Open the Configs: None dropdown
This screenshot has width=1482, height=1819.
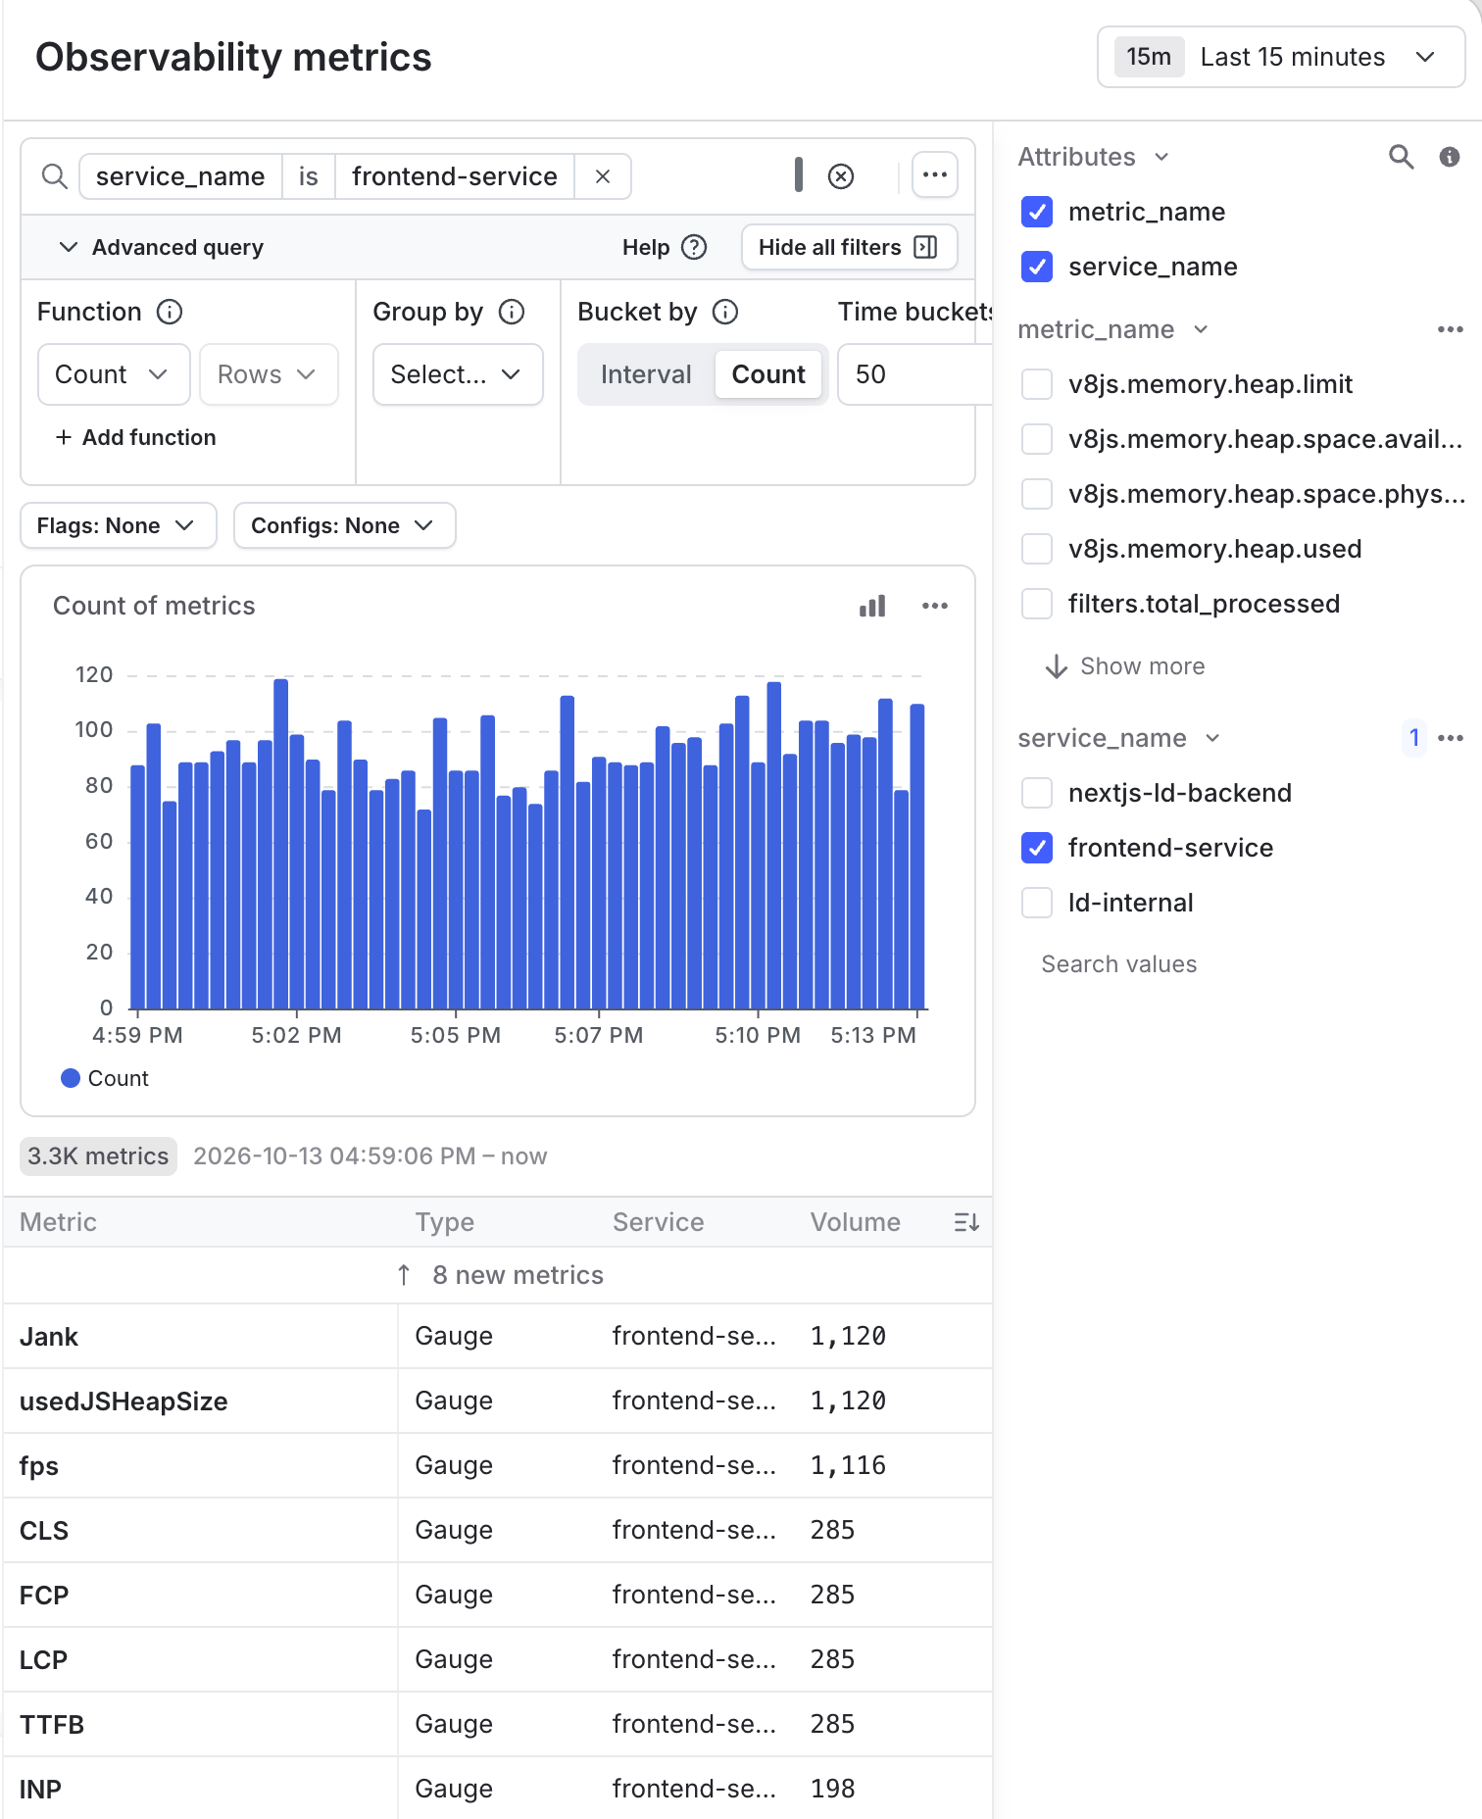click(x=344, y=525)
